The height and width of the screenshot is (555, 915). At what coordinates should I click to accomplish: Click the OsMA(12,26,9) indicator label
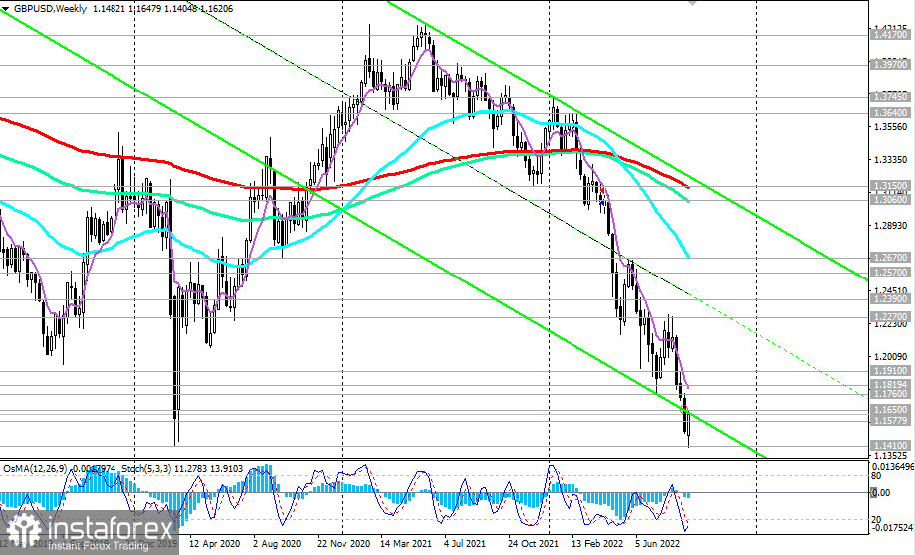(x=36, y=468)
